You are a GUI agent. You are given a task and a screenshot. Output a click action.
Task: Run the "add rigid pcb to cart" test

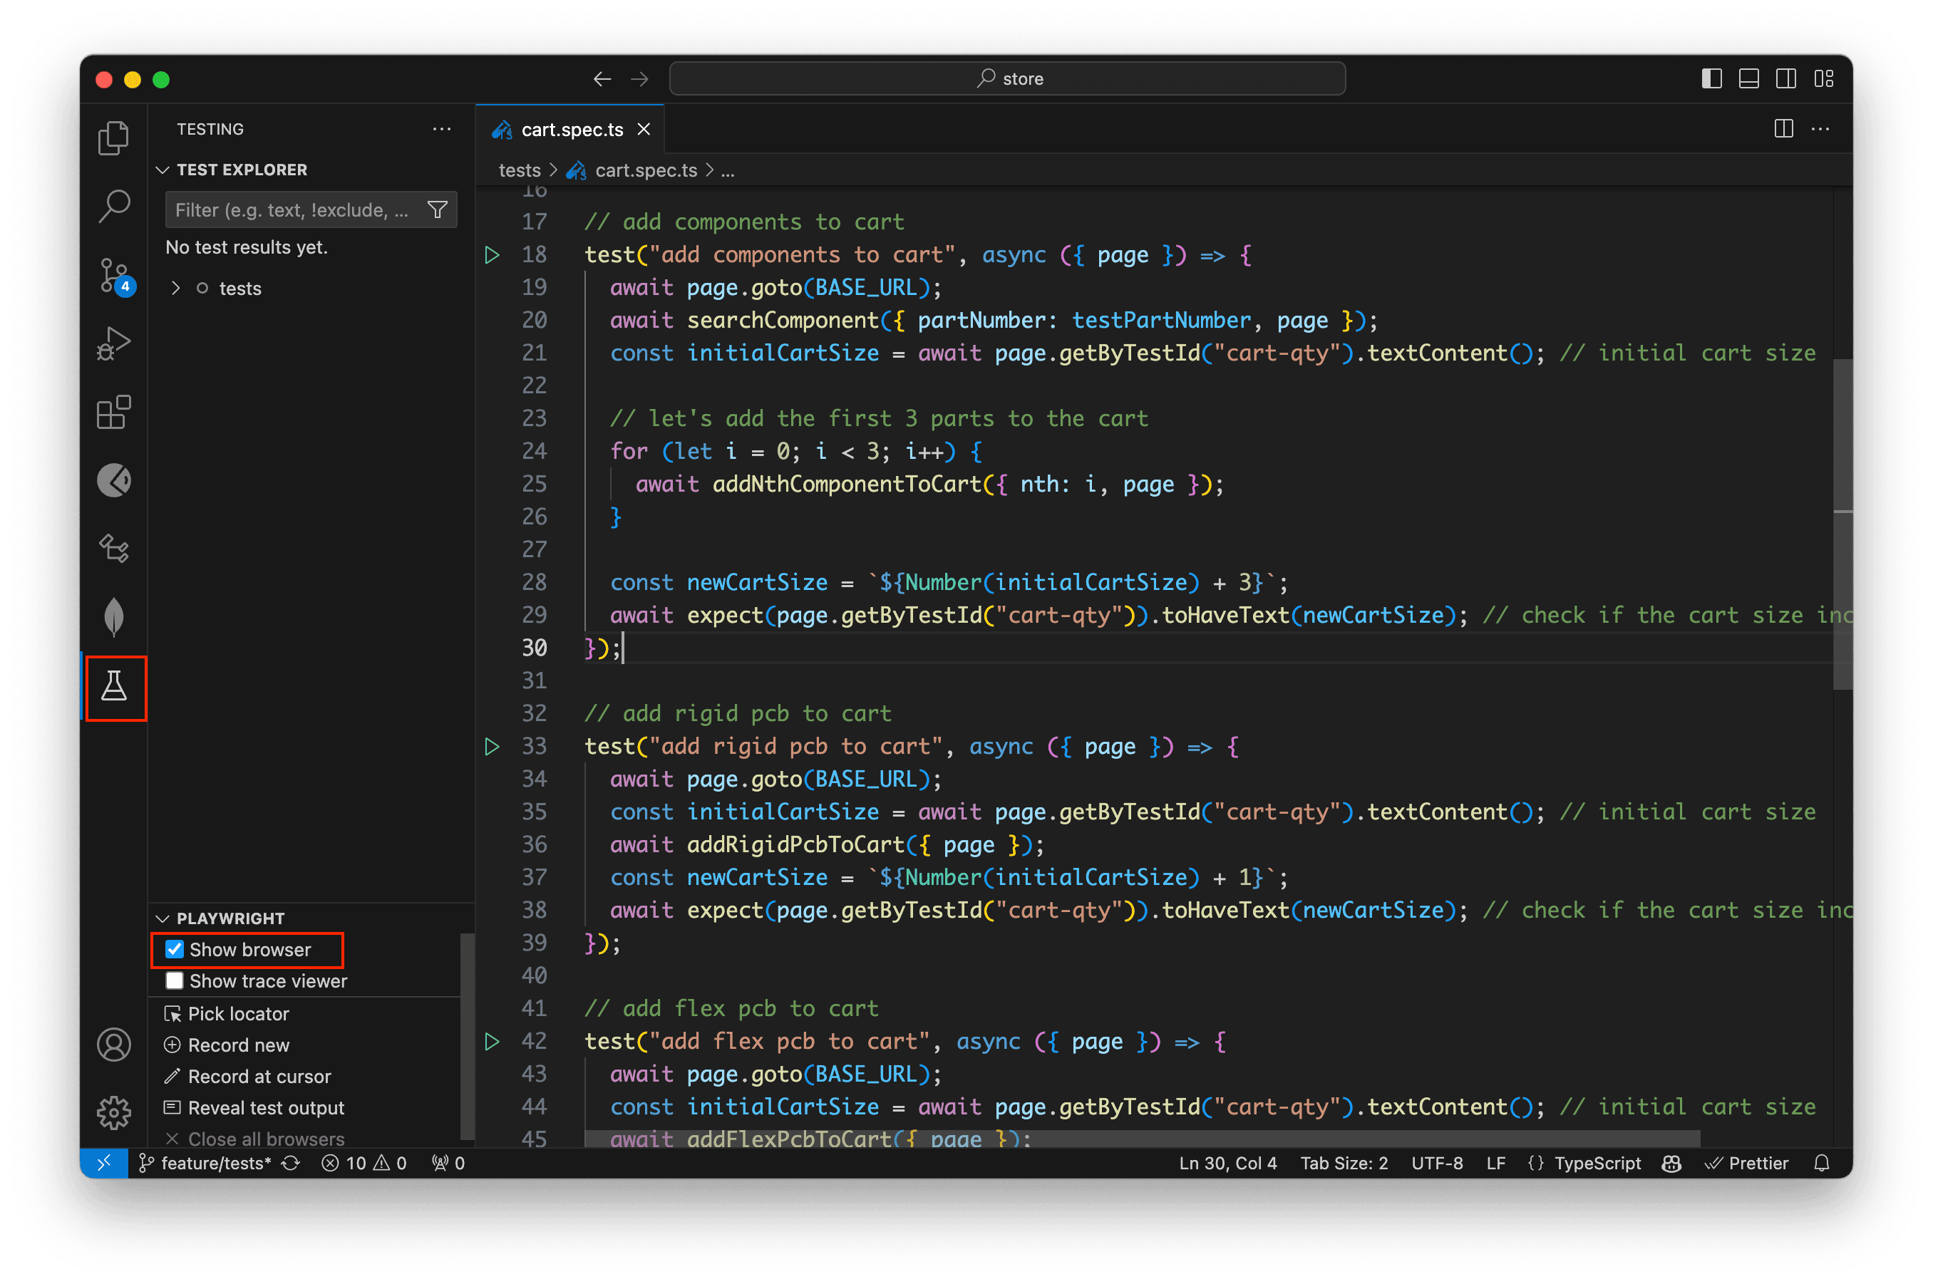491,746
